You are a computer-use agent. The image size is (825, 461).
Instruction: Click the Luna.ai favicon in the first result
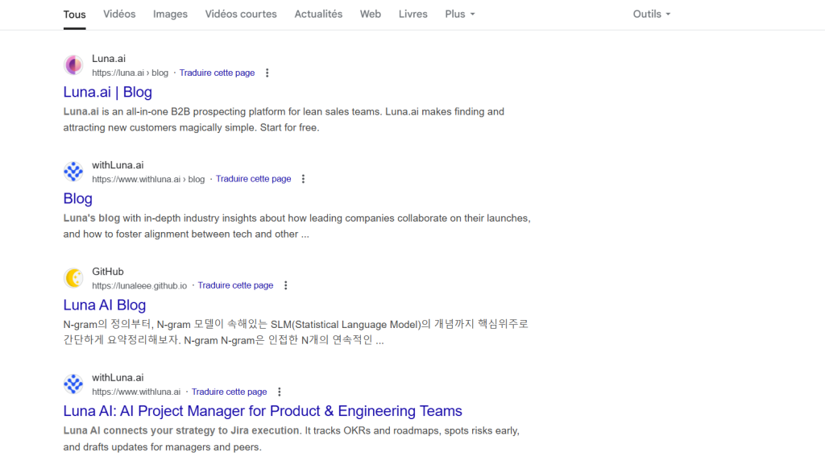(x=73, y=65)
